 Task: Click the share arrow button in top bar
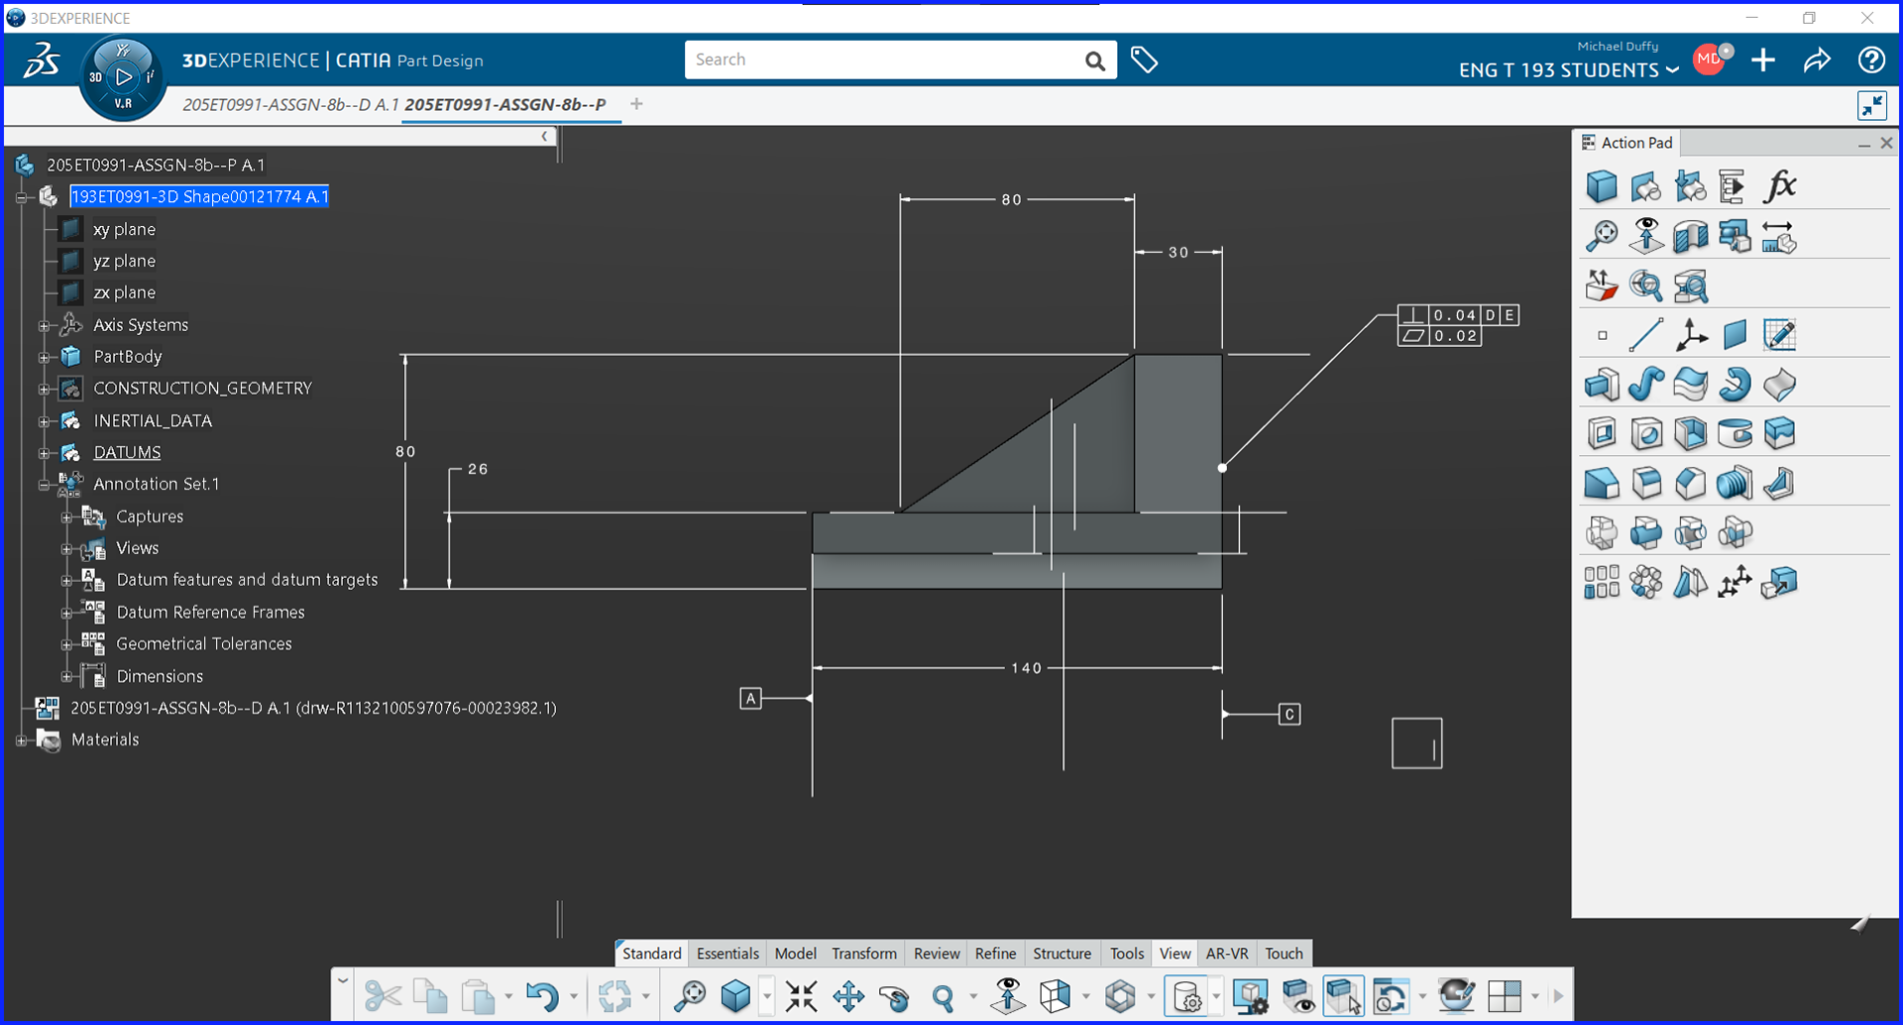(1817, 60)
